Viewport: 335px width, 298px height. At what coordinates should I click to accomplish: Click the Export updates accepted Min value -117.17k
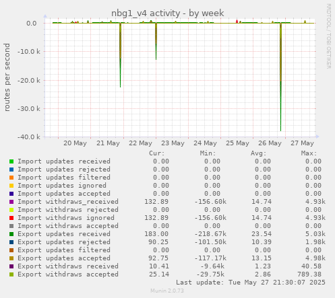pos(210,258)
